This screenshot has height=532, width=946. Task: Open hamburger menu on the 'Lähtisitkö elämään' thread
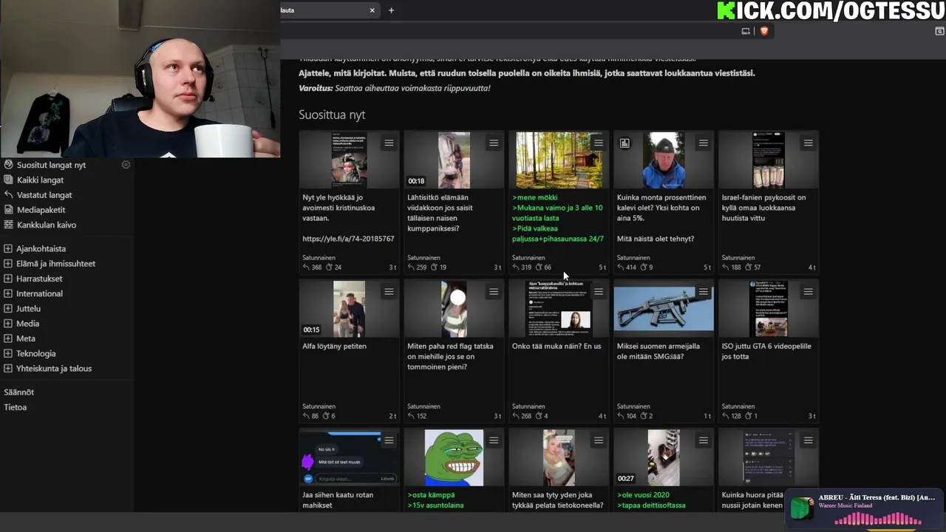pos(494,143)
